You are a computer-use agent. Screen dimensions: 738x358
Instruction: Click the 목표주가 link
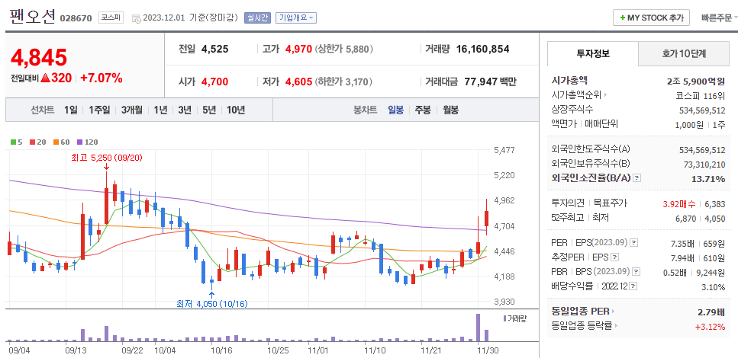coord(611,203)
